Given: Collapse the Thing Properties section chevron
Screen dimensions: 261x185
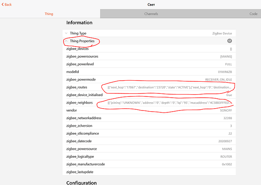Looking at the screenshot, I should click(x=66, y=41).
